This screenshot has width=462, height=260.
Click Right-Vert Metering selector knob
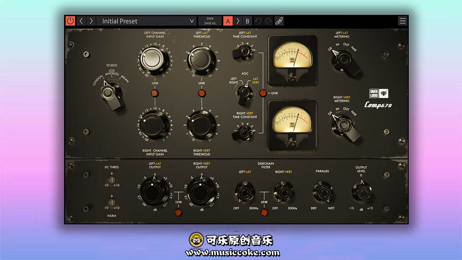pos(345,127)
